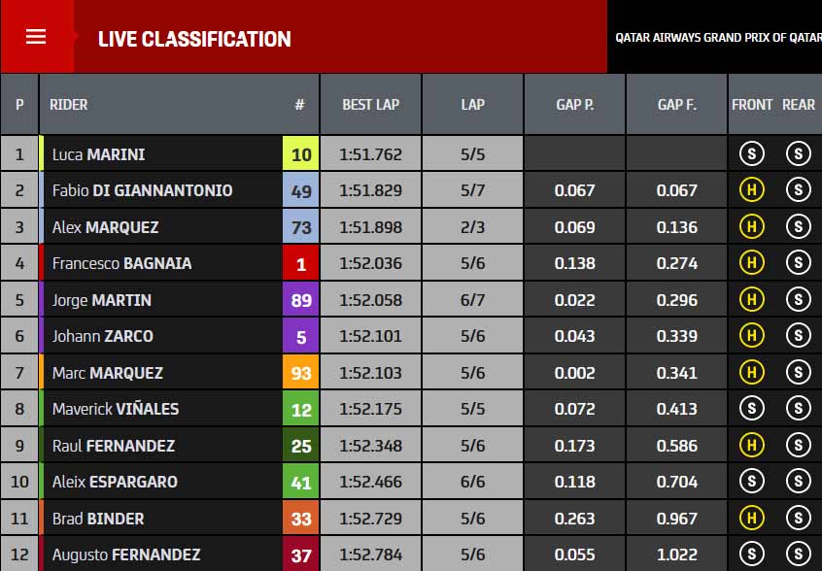Click Marc Marquez's orange number 93 badge
Image resolution: width=822 pixels, height=571 pixels.
tap(301, 373)
